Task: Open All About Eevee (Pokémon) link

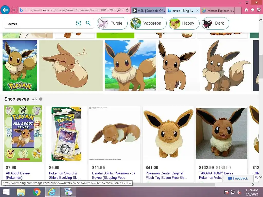Action: coord(18,175)
